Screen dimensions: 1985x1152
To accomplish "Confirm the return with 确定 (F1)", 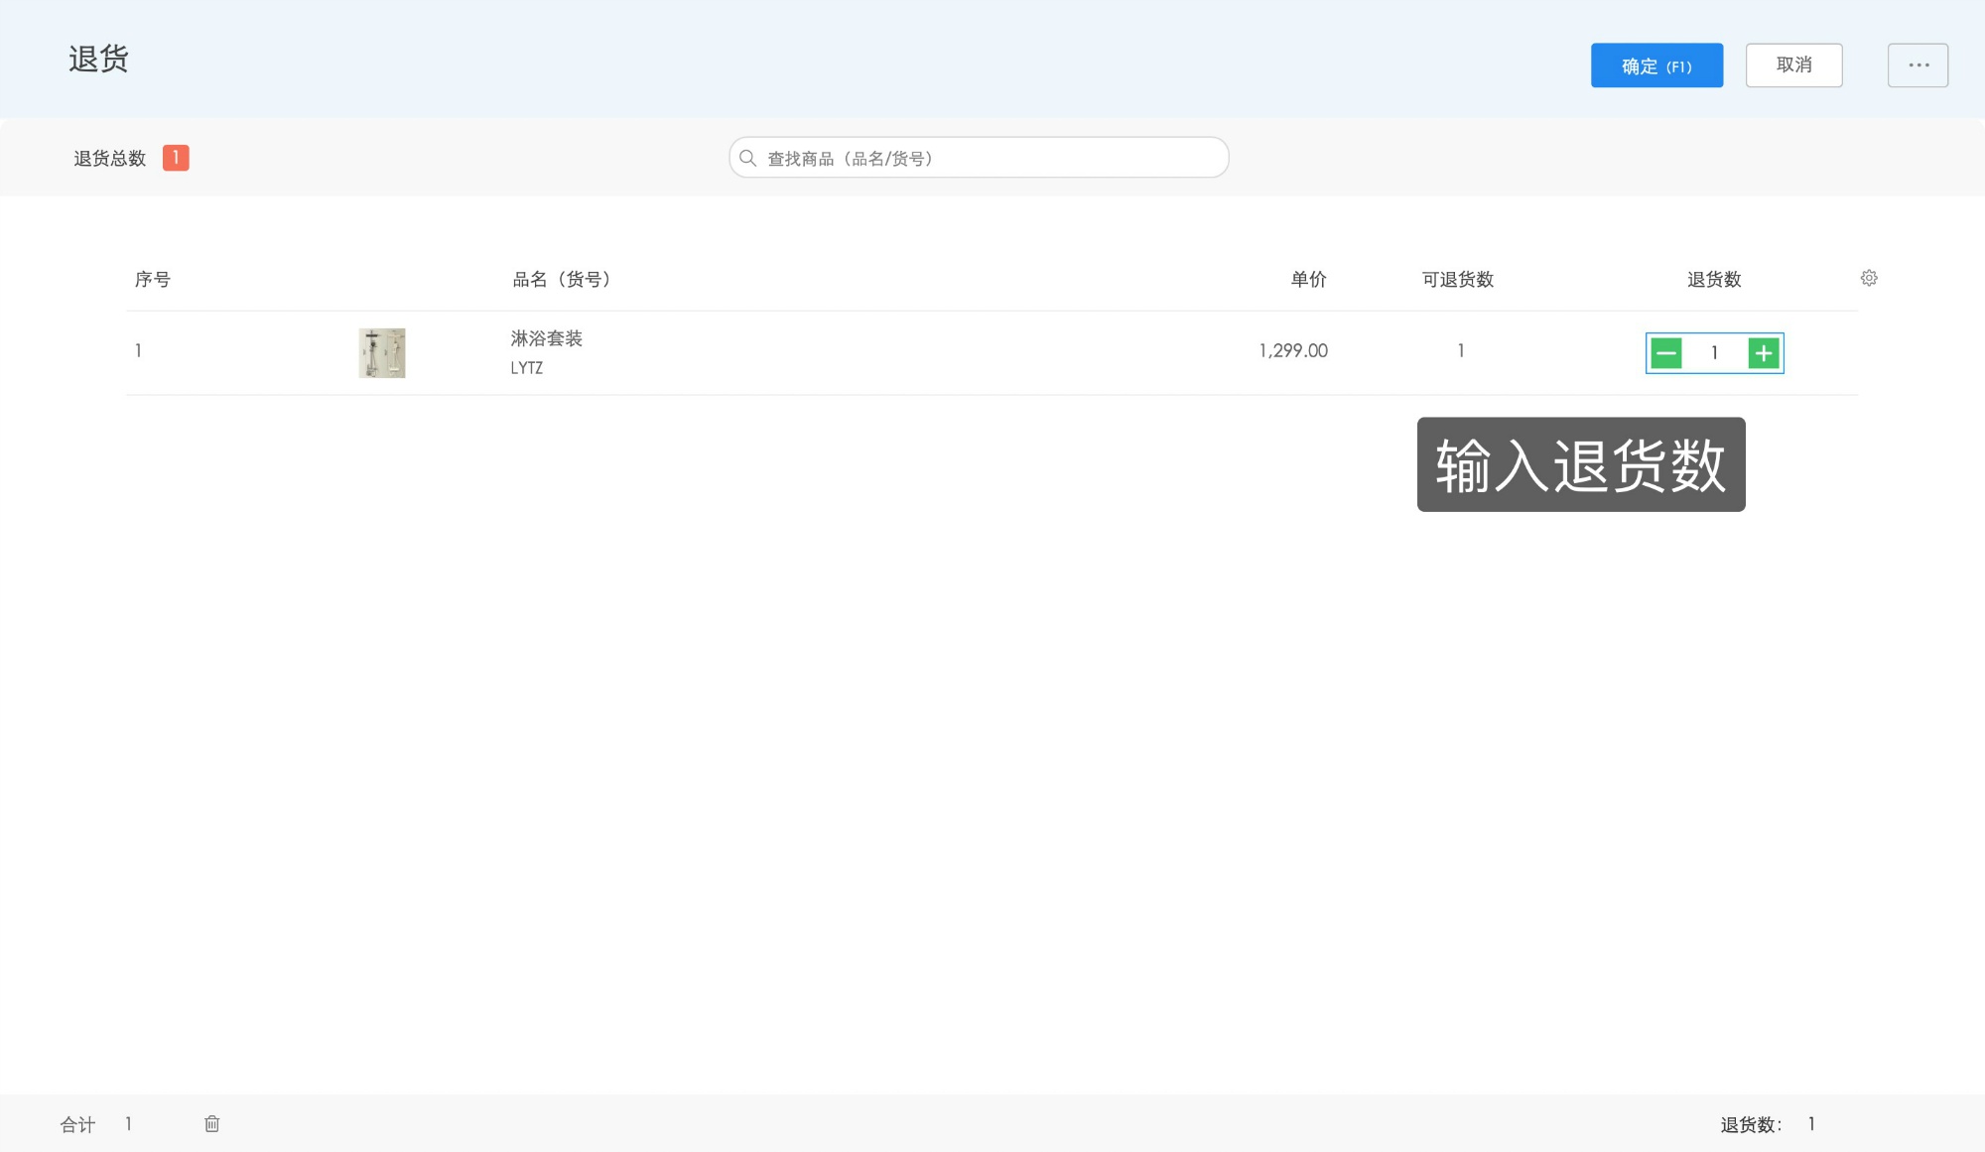I will [x=1656, y=64].
